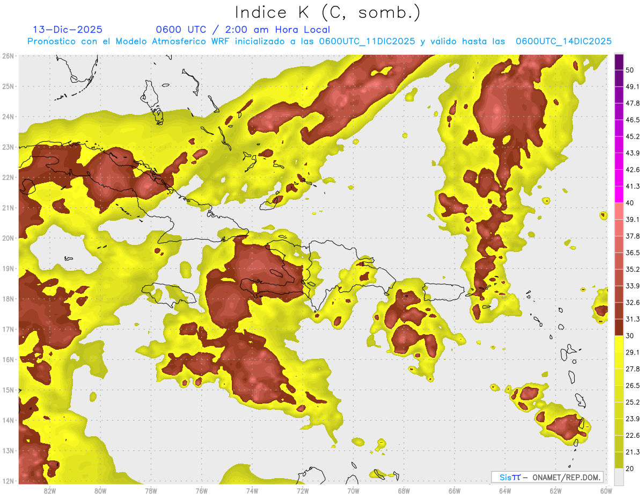Click the colorbar label '32.6'
644x498 pixels.
[x=633, y=302]
